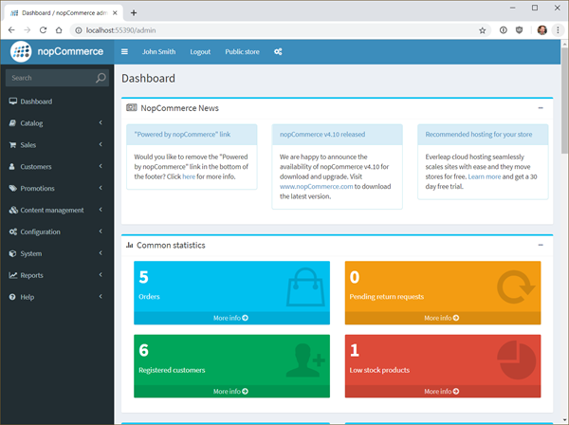This screenshot has height=425, width=569.
Task: Collapse the NopCommerce News panel
Action: coord(540,108)
